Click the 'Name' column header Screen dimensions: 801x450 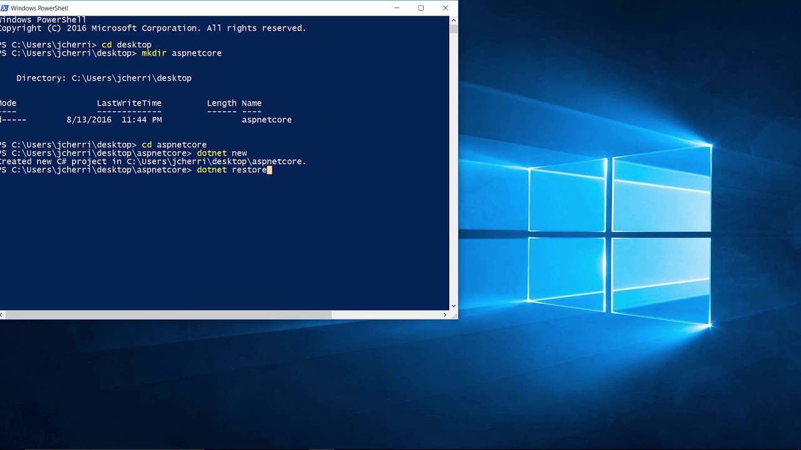pos(252,103)
